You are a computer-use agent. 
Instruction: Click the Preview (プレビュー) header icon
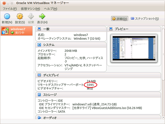click(x=111, y=29)
